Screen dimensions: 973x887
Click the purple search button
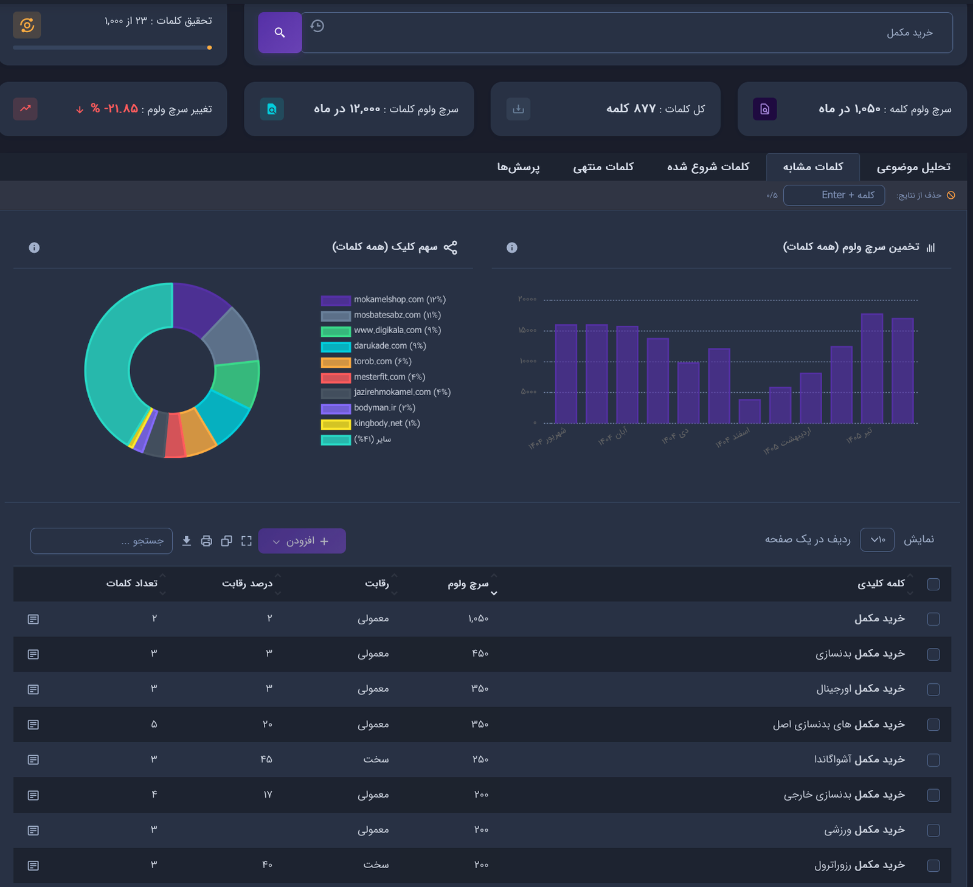pyautogui.click(x=280, y=32)
